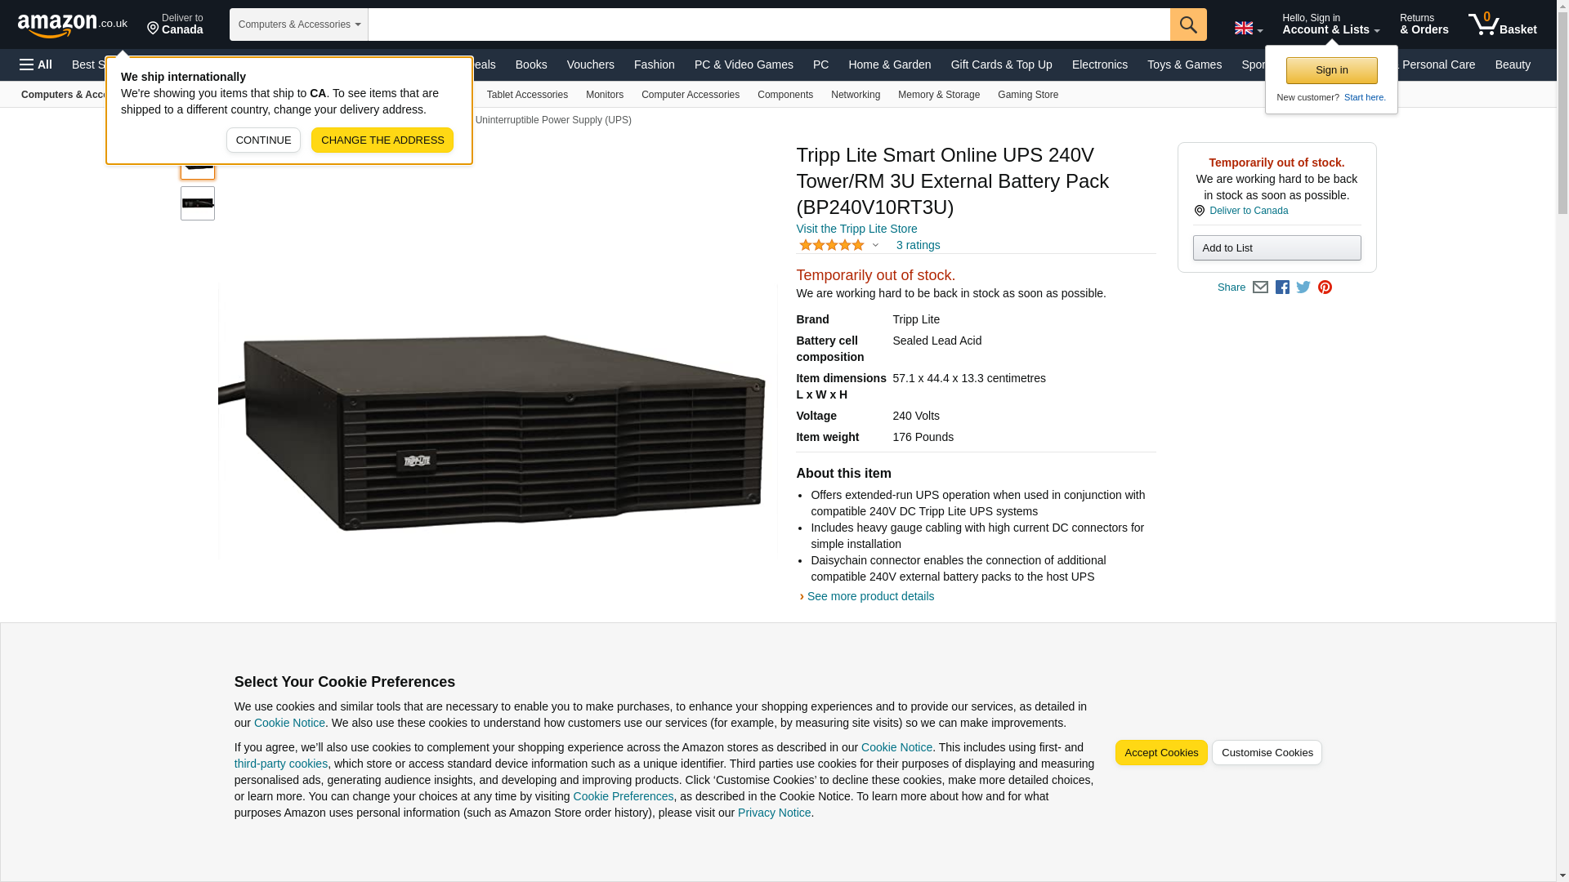
Task: Open the Account & Lists menu
Action: 1331,24
